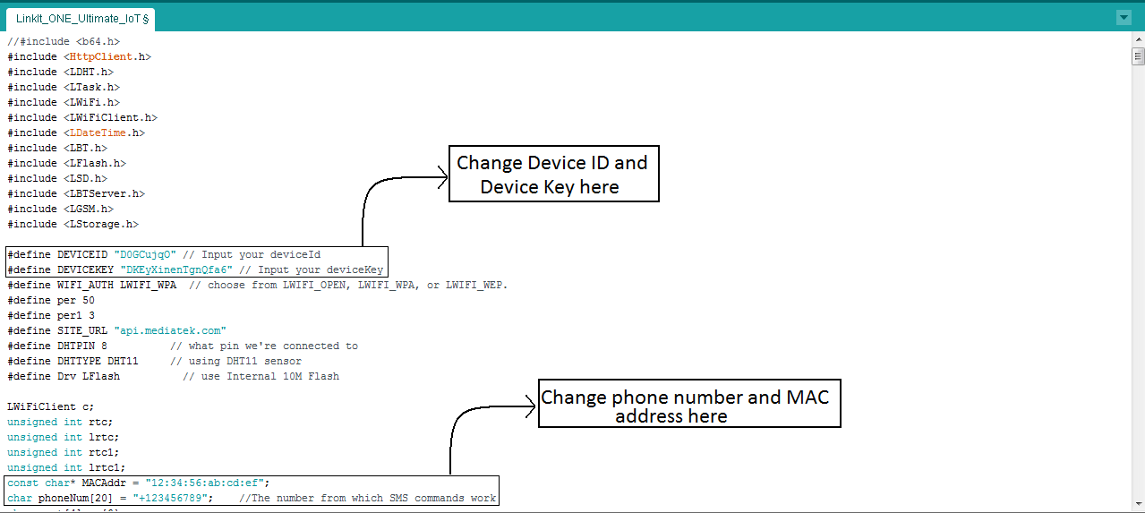Click the HttpClient include keyword
Screen dimensions: 1145x513
pyautogui.click(x=100, y=56)
